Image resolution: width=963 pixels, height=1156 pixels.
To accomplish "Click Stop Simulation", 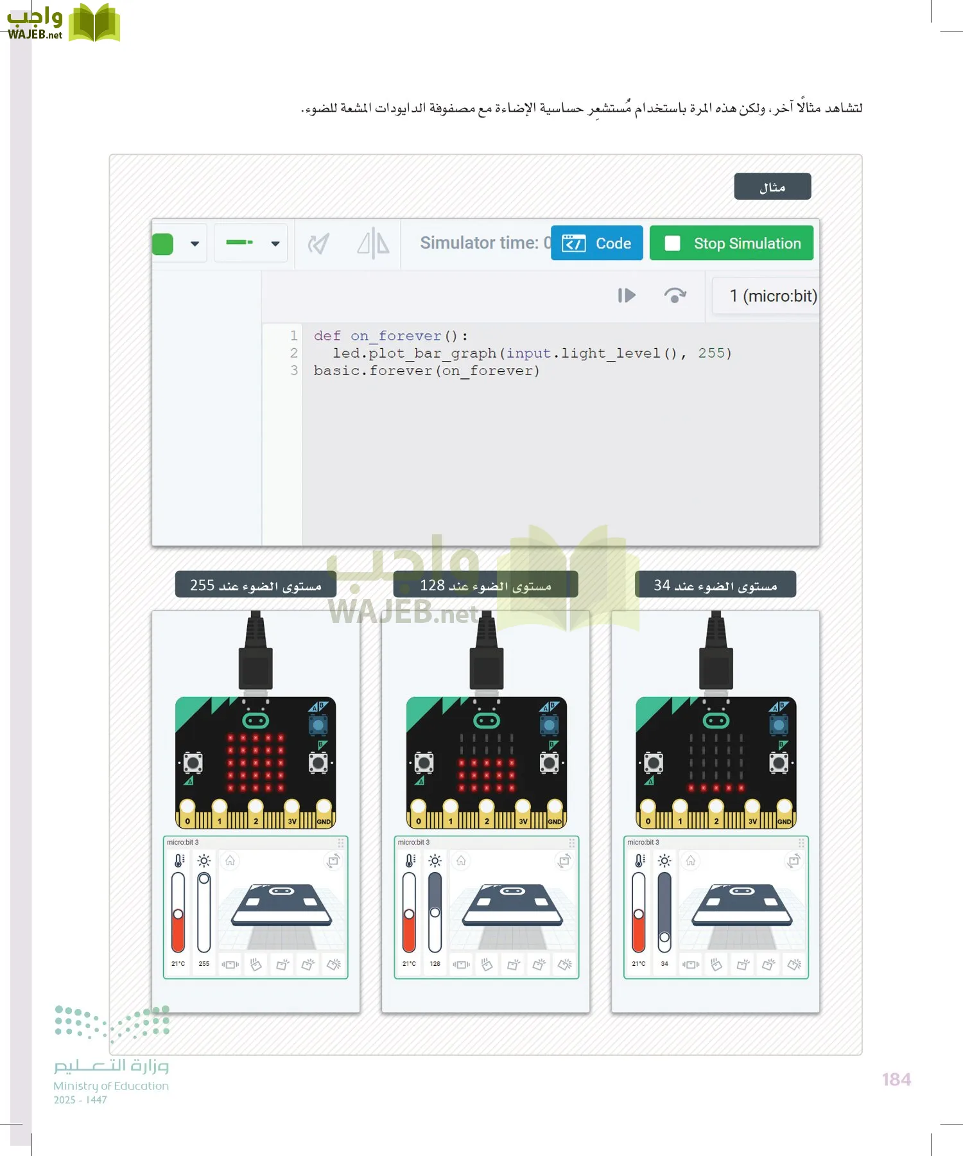I will click(731, 243).
